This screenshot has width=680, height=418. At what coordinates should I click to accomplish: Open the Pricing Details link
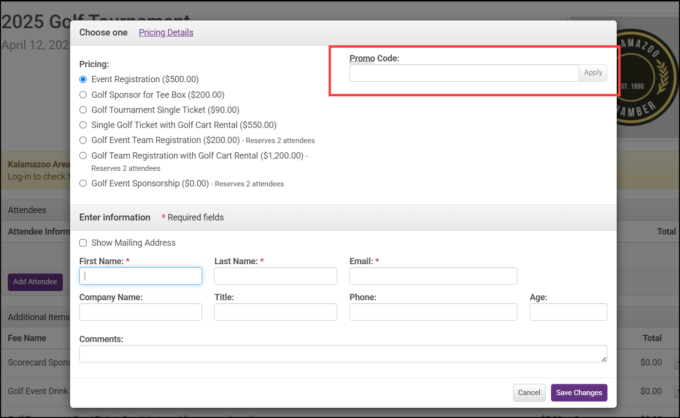(x=166, y=33)
